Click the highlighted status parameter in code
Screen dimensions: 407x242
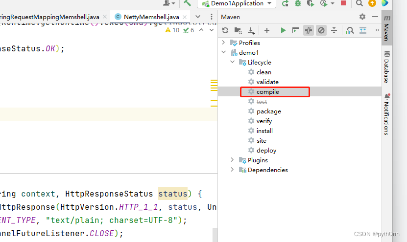click(x=173, y=194)
